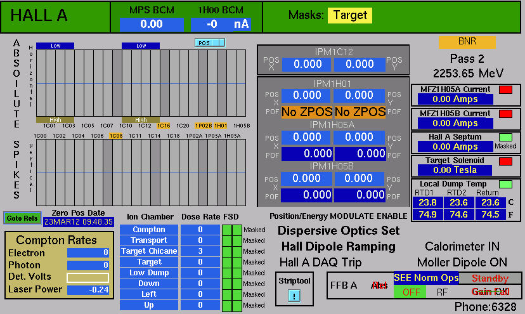Select the MFZ1H05A Current red status light
This screenshot has width=525, height=314.
[x=505, y=90]
